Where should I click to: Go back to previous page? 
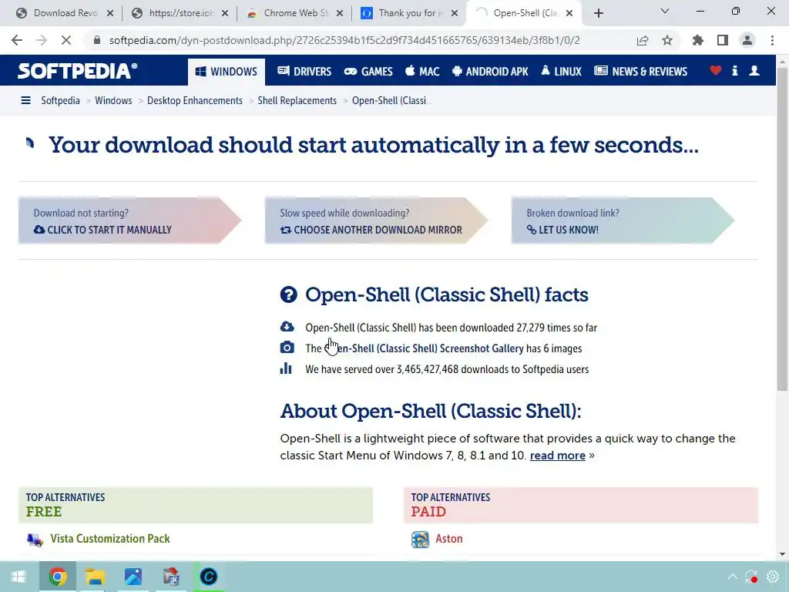(x=17, y=40)
